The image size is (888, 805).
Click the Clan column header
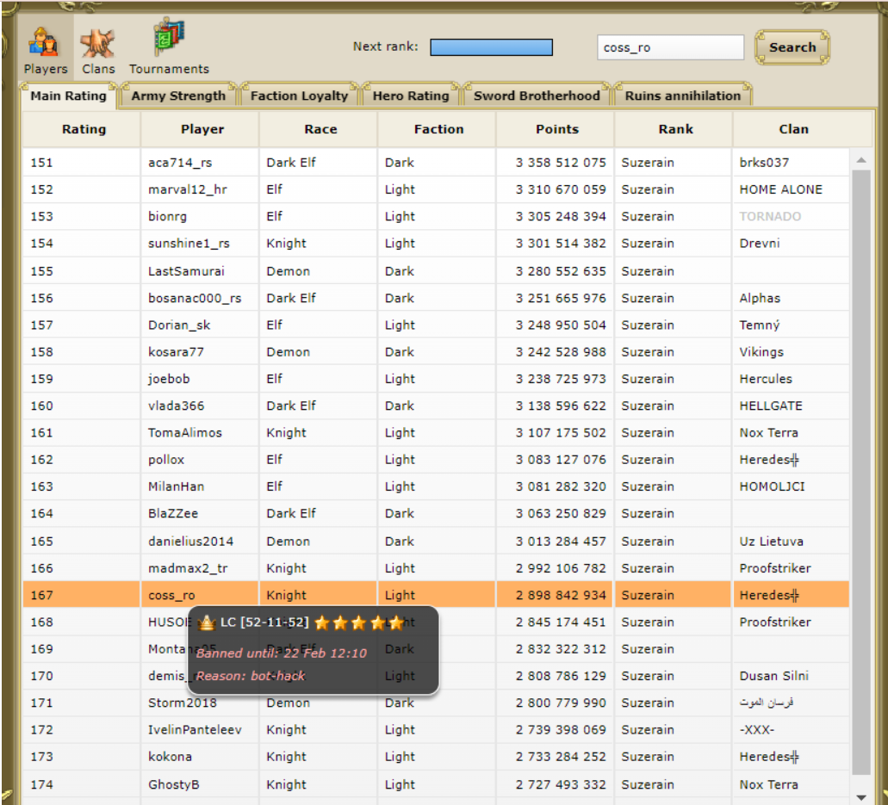(793, 129)
